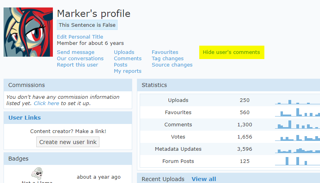Image resolution: width=320 pixels, height=183 pixels.
Task: Click 'about a year ago' badge date
Action: [99, 177]
